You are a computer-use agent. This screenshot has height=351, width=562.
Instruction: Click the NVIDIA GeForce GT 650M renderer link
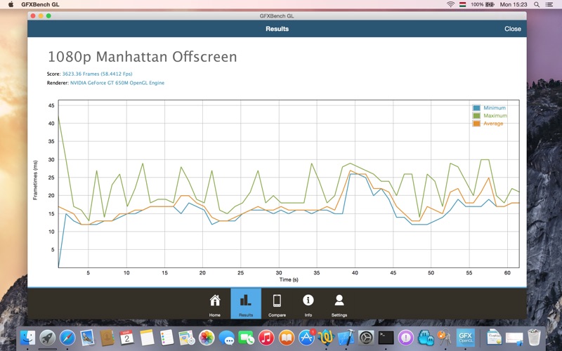pos(117,83)
